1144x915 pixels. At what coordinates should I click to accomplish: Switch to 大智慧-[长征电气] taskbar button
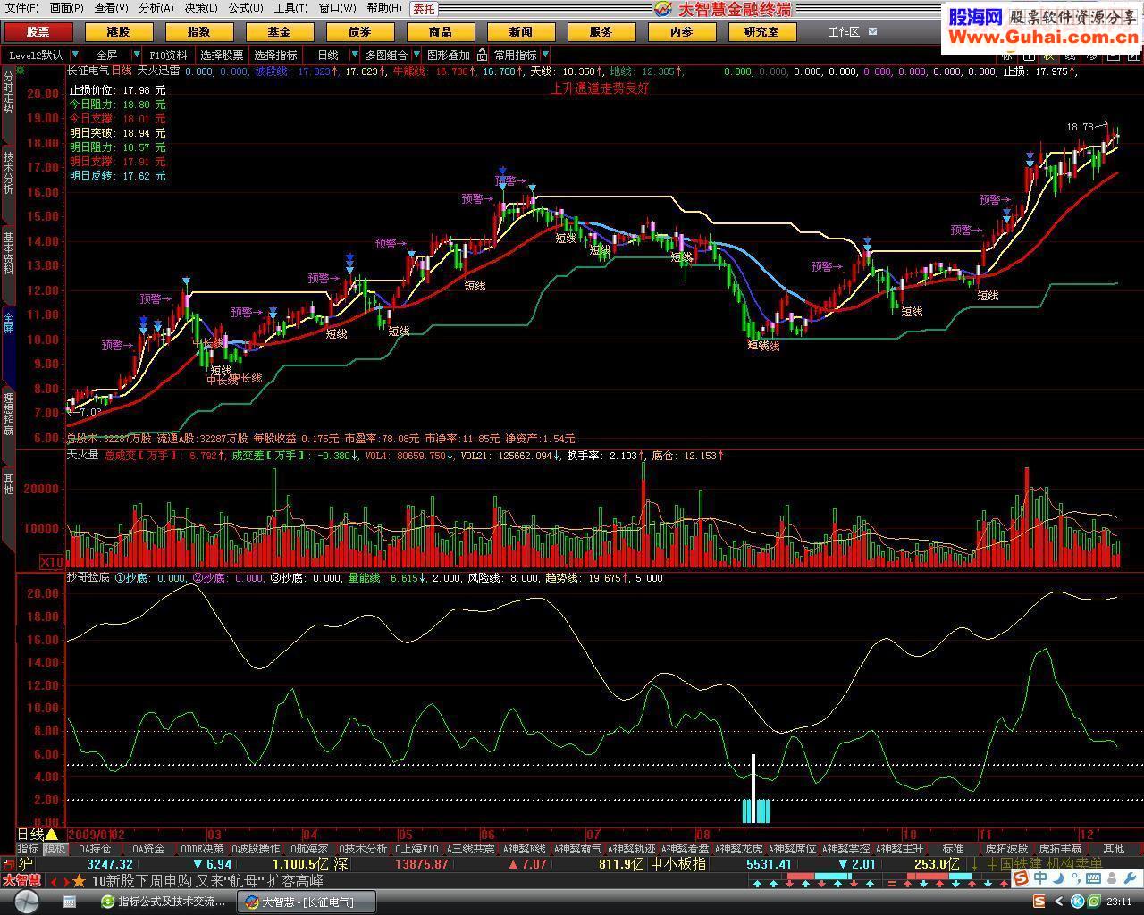point(306,902)
